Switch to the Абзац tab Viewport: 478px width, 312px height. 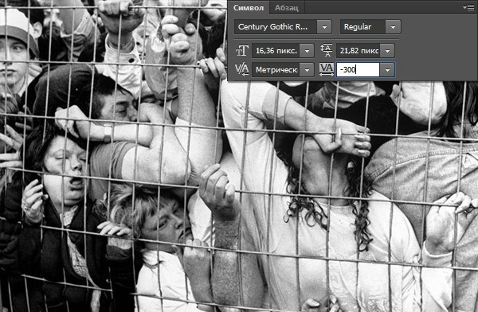[x=286, y=8]
